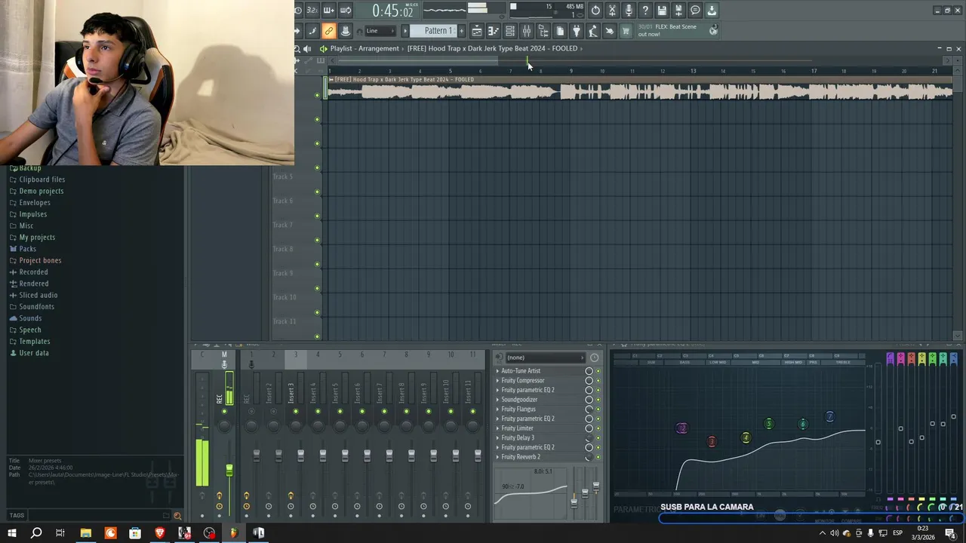Click bar 9 on the timeline ruler
The image size is (966, 543).
571,71
